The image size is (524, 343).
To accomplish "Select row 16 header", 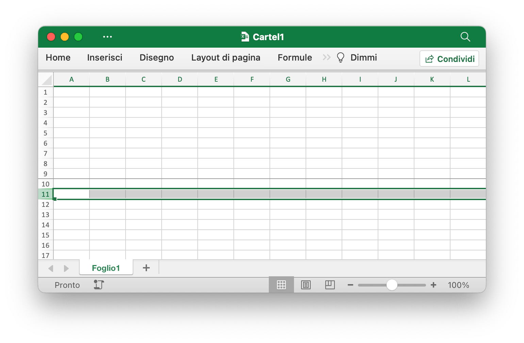I will (46, 245).
